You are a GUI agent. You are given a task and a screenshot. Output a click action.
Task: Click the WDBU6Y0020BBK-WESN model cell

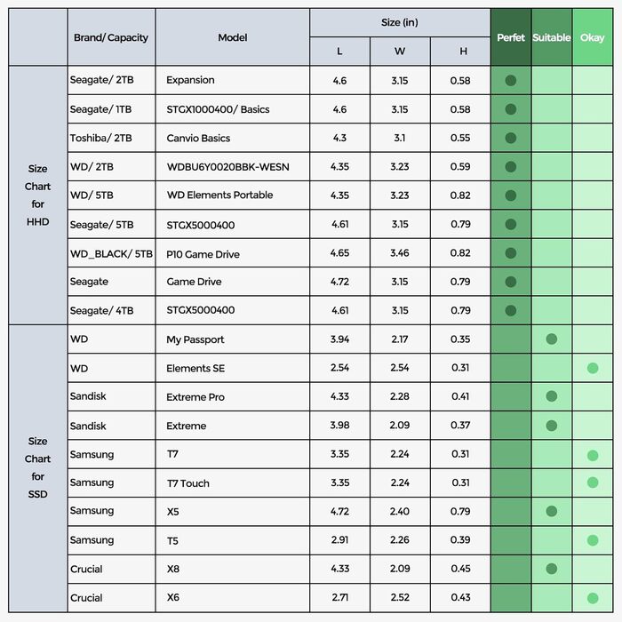[228, 166]
